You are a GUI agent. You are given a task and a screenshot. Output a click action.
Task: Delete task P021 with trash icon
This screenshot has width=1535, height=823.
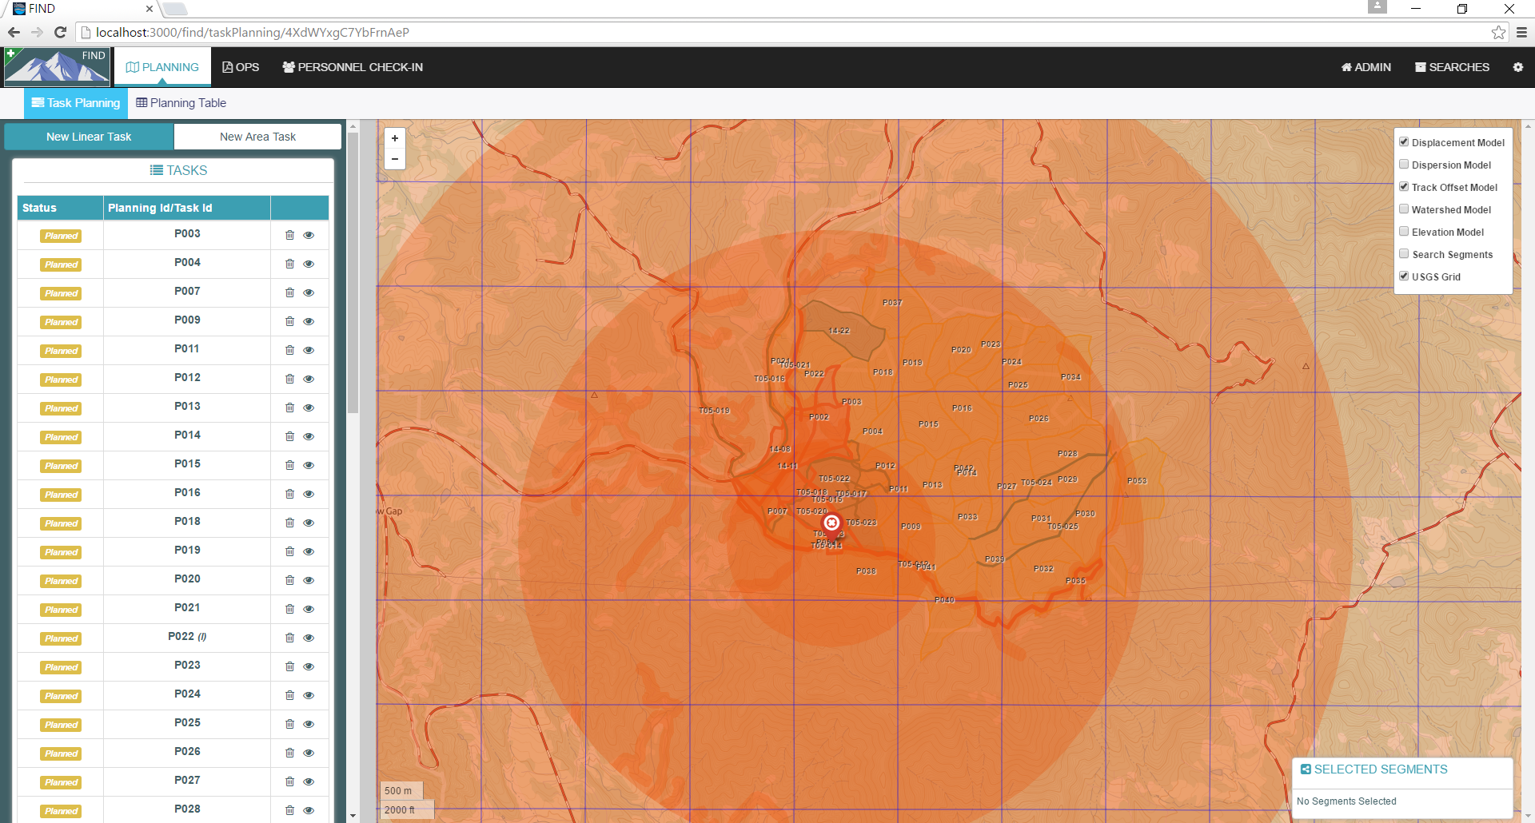[x=289, y=609]
